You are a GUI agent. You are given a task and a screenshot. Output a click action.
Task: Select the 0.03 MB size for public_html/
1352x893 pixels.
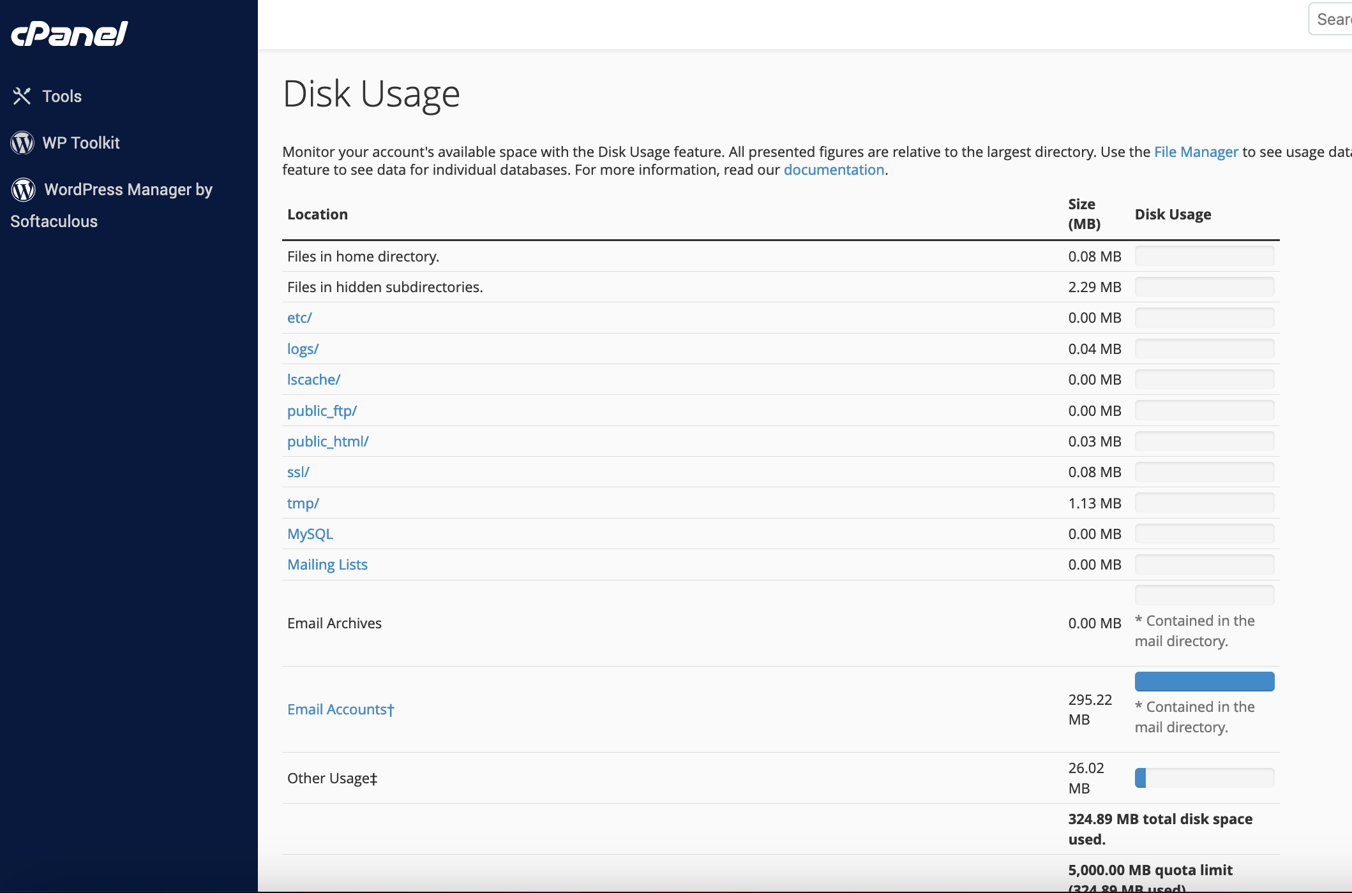point(1094,441)
